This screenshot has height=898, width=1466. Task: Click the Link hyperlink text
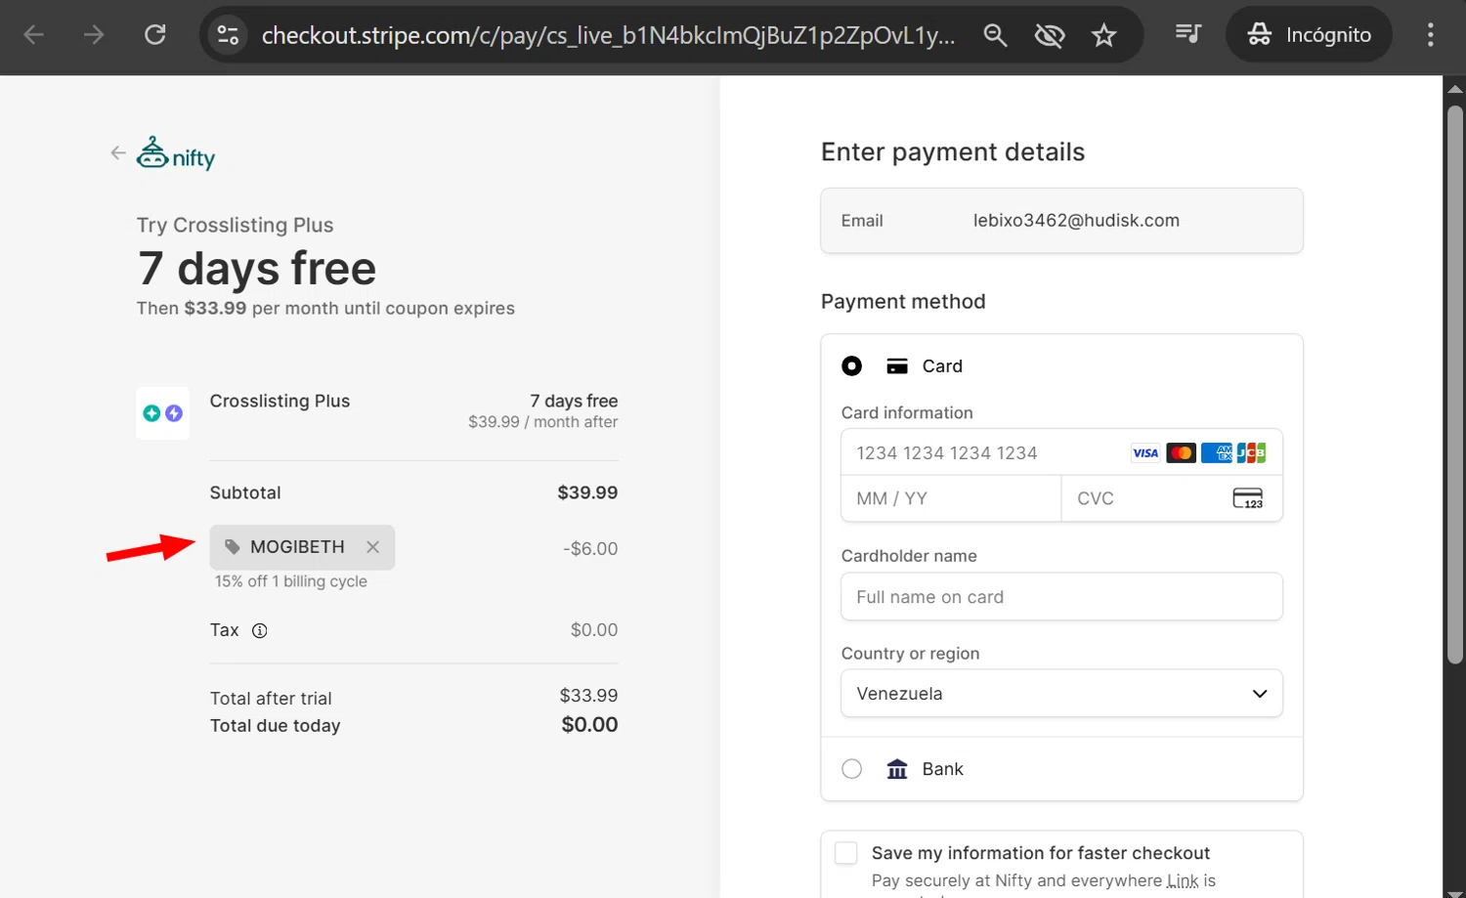(1183, 881)
